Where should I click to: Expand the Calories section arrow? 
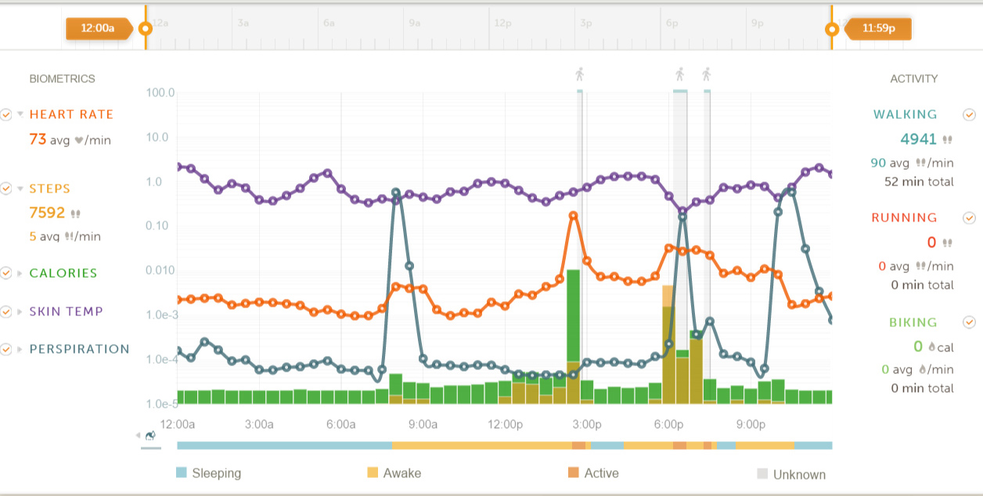pos(20,273)
